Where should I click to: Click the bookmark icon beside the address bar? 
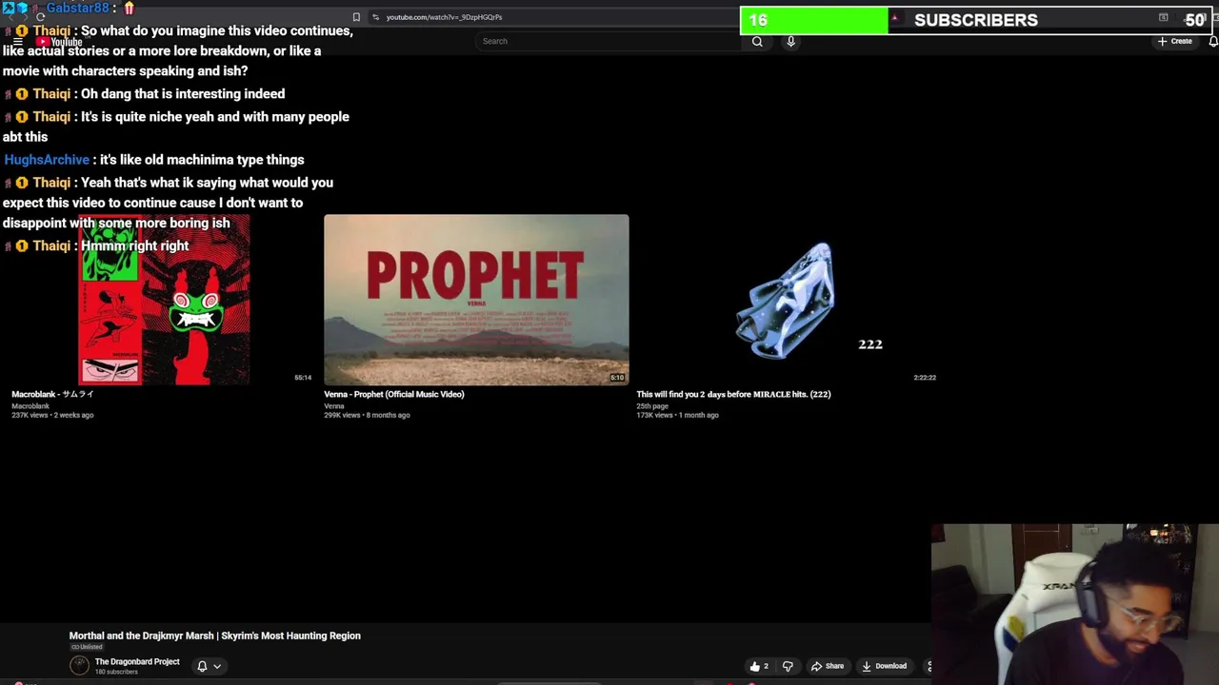(x=356, y=17)
